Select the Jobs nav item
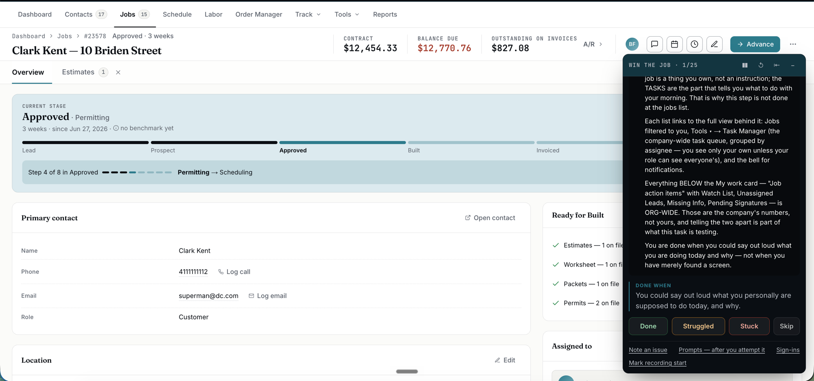This screenshot has width=814, height=381. (135, 14)
